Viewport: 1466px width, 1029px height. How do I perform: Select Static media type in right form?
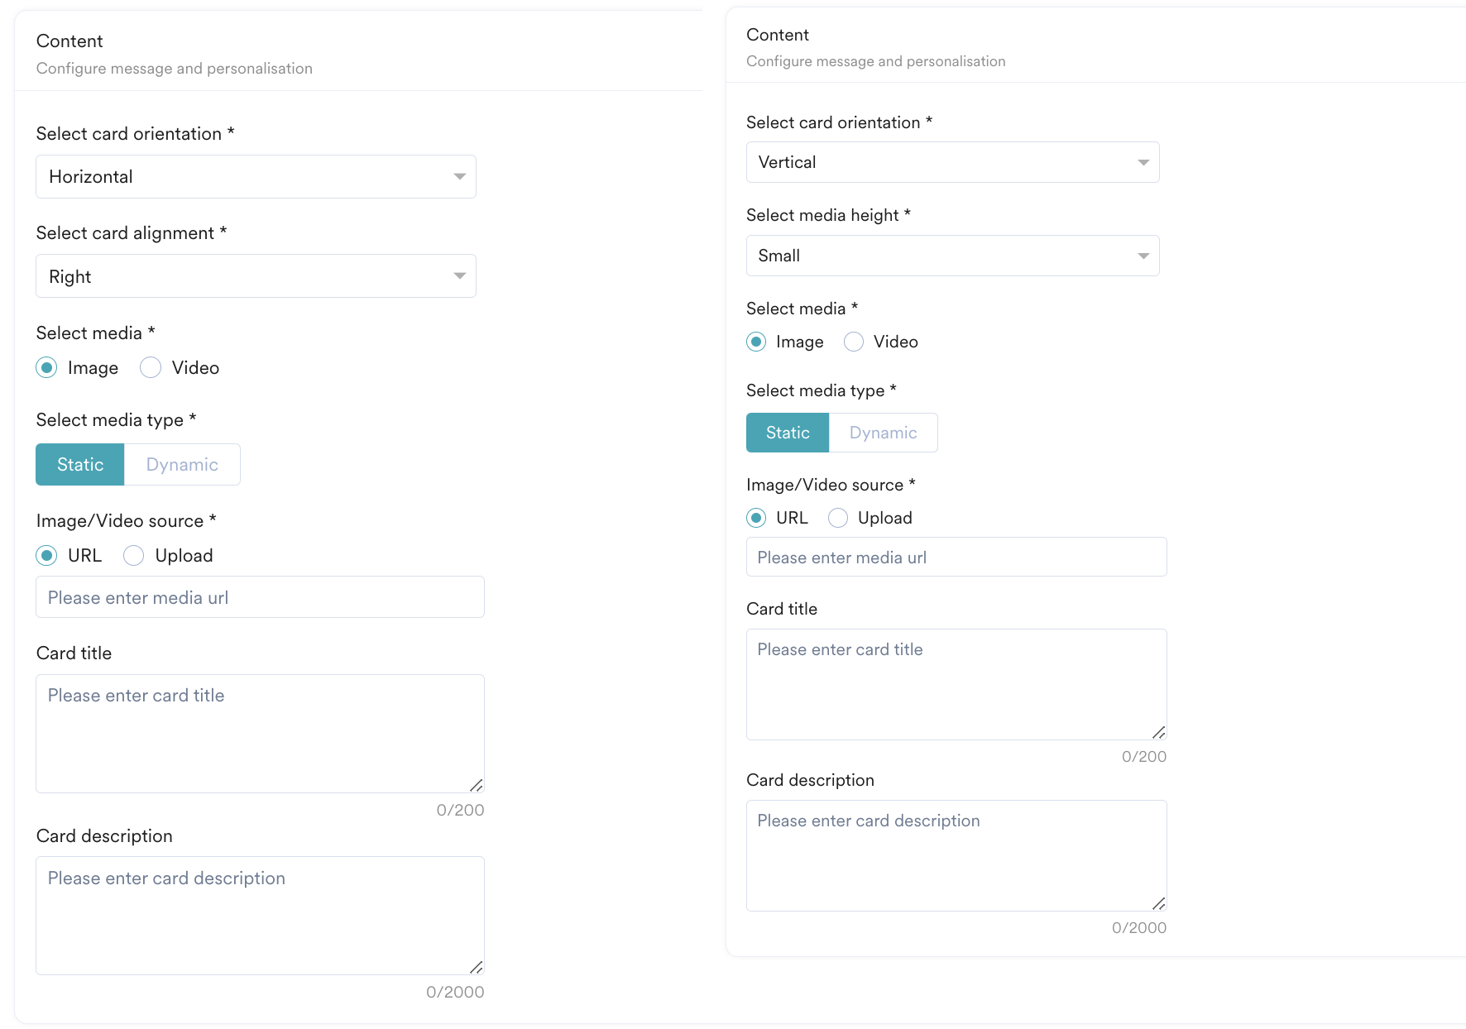[x=788, y=433]
